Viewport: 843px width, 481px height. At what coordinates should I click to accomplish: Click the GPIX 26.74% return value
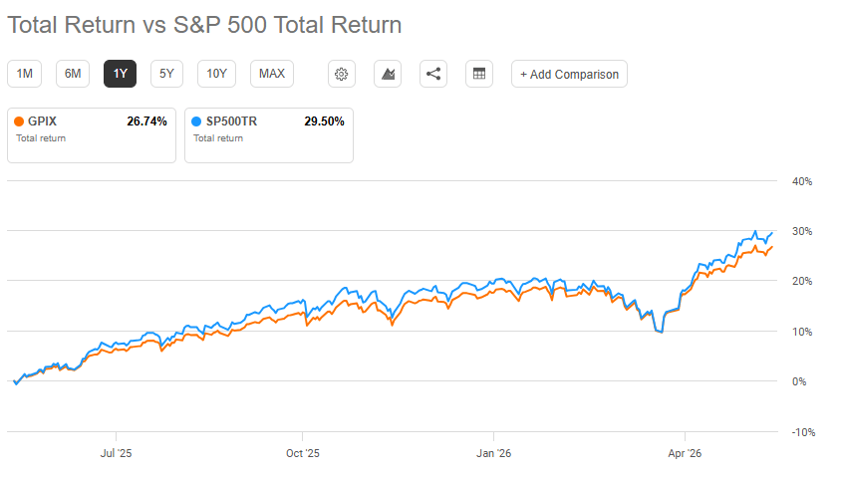point(146,121)
